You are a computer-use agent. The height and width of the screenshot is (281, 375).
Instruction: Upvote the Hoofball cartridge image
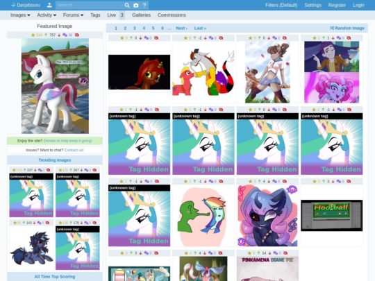(324, 181)
